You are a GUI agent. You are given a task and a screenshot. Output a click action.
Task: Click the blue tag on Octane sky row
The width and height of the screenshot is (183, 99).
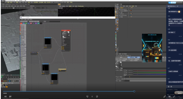click(x=130, y=15)
